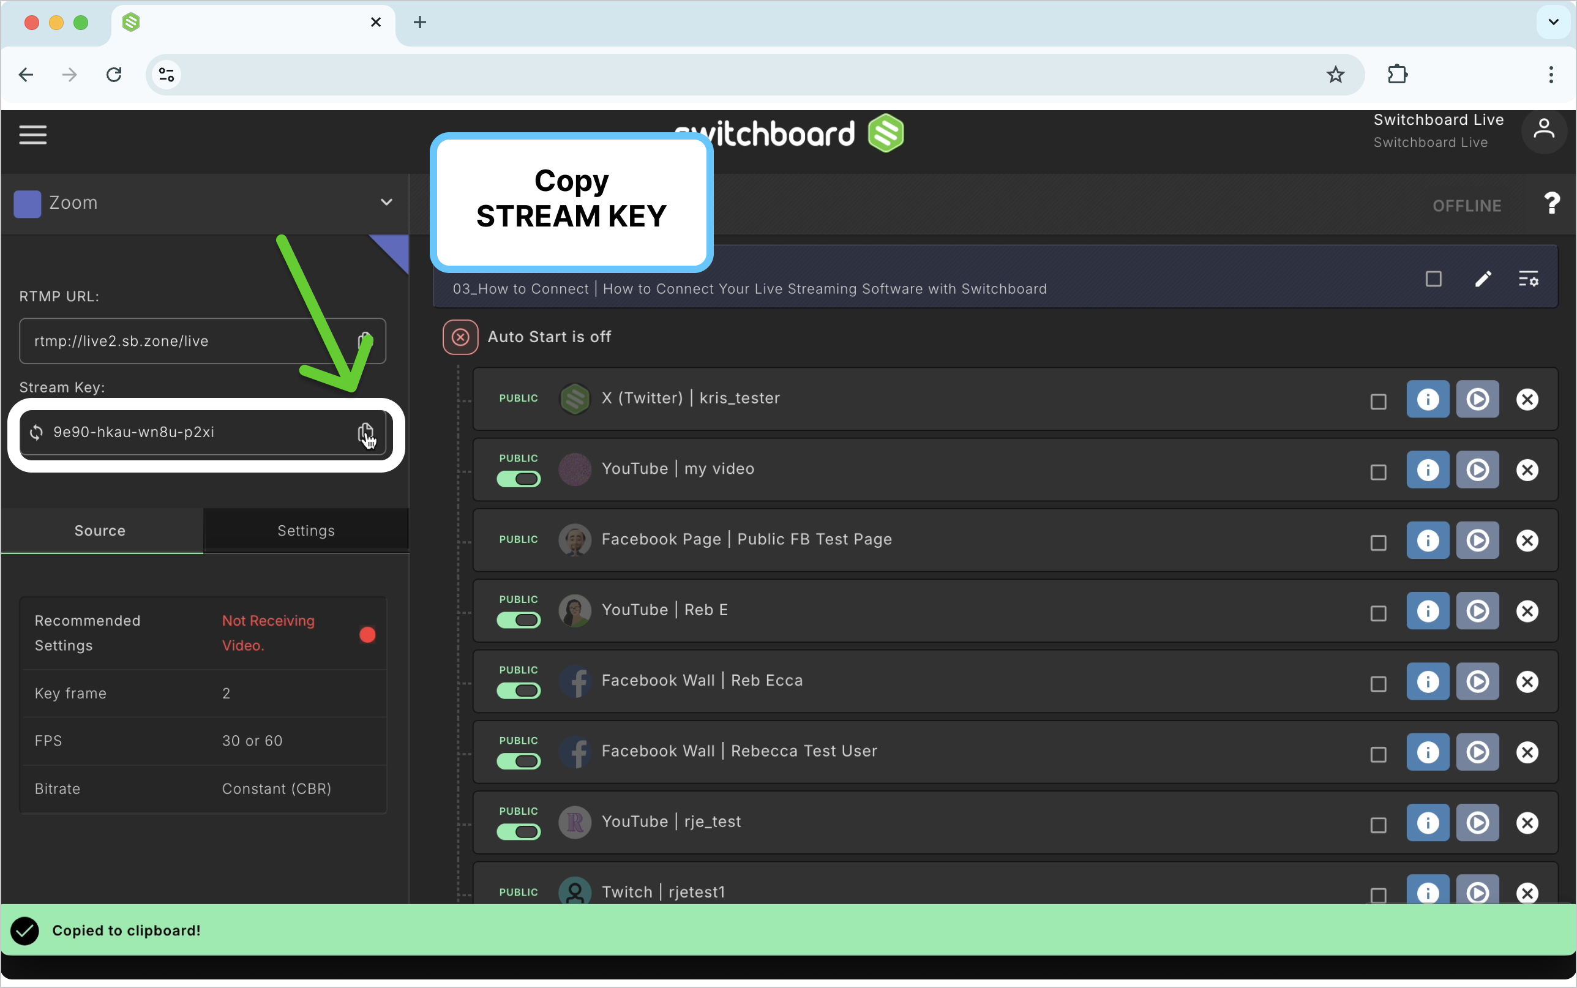The image size is (1577, 988).
Task: Regenerate the stream key with refresh icon
Action: pos(37,432)
